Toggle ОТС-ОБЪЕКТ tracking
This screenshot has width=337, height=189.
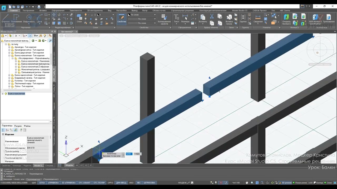pos(85,183)
